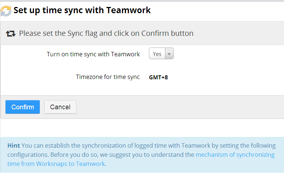The image size is (284, 174).
Task: Click the 'Please set the Sync flag' instruction text
Action: (58, 33)
